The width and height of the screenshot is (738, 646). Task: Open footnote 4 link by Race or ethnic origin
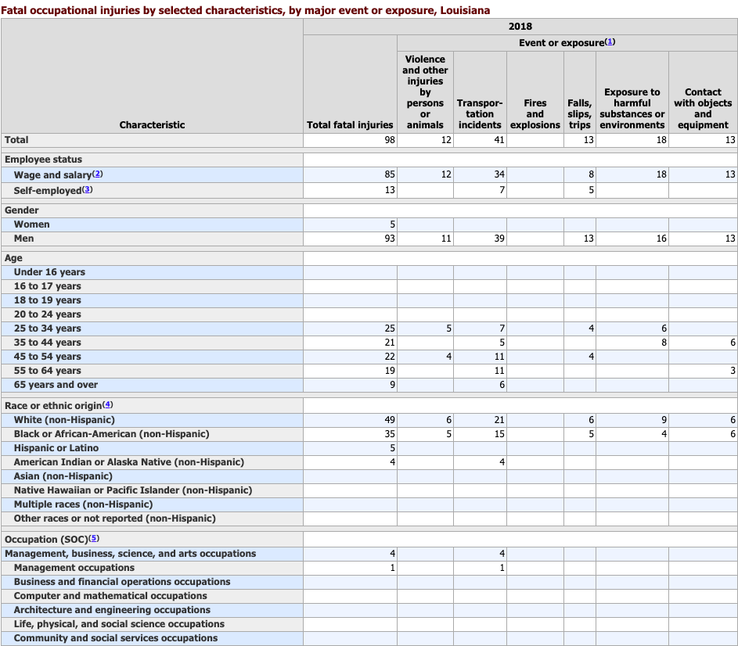[108, 404]
